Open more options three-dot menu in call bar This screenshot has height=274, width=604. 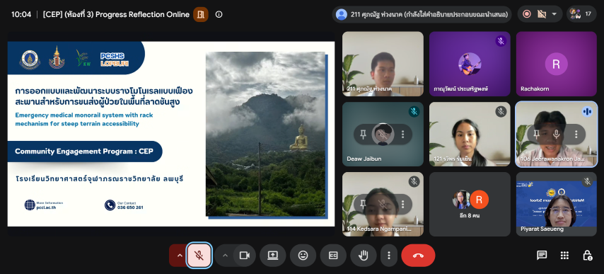click(x=389, y=256)
